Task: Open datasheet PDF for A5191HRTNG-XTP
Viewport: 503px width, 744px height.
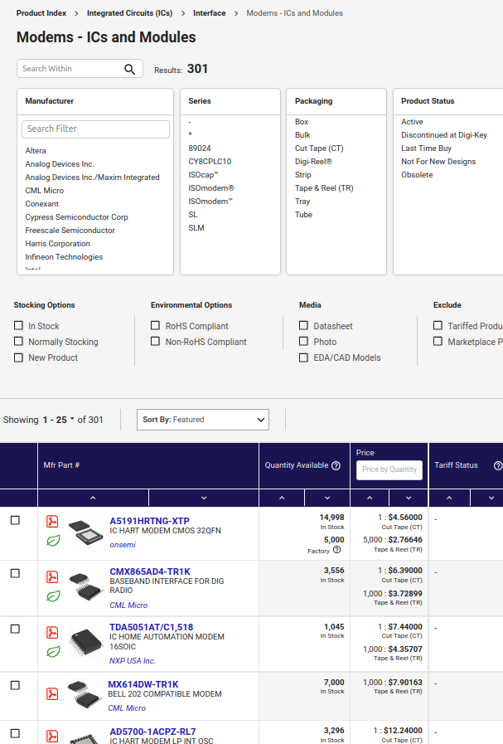Action: pyautogui.click(x=52, y=521)
